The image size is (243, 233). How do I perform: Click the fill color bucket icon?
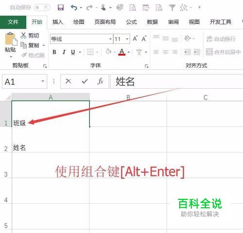pos(108,52)
